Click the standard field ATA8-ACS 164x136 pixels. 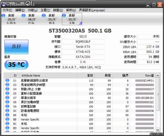pos(83,52)
